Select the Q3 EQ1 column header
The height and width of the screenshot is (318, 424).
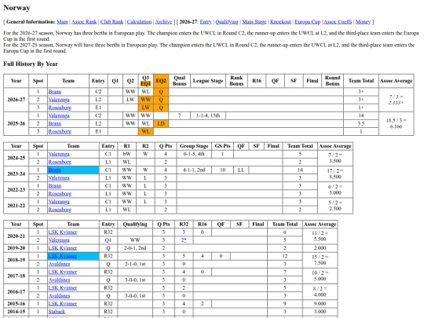145,81
